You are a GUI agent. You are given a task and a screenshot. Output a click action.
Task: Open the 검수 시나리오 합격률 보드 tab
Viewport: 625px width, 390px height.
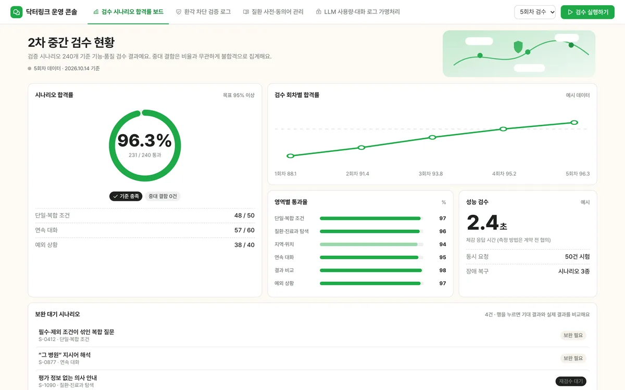pyautogui.click(x=128, y=12)
